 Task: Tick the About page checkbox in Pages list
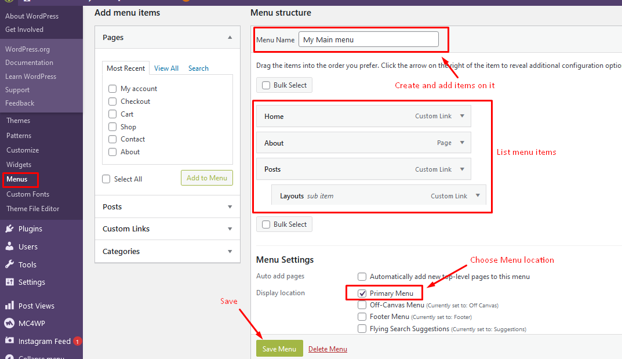(x=112, y=152)
